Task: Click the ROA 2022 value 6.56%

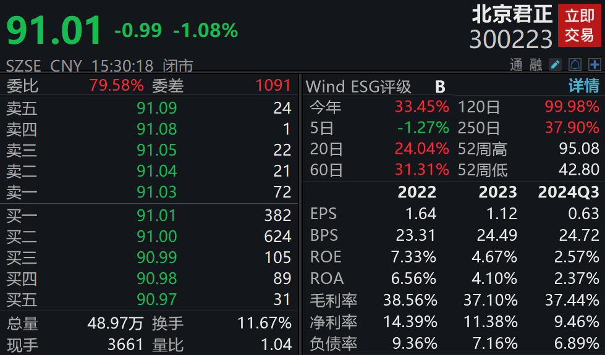Action: tap(413, 278)
